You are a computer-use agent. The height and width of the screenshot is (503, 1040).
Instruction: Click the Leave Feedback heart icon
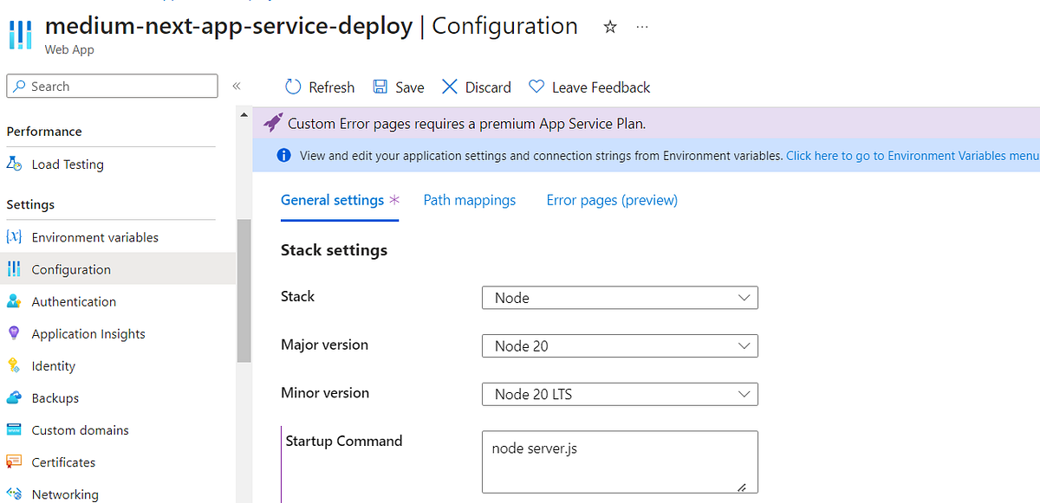point(536,87)
